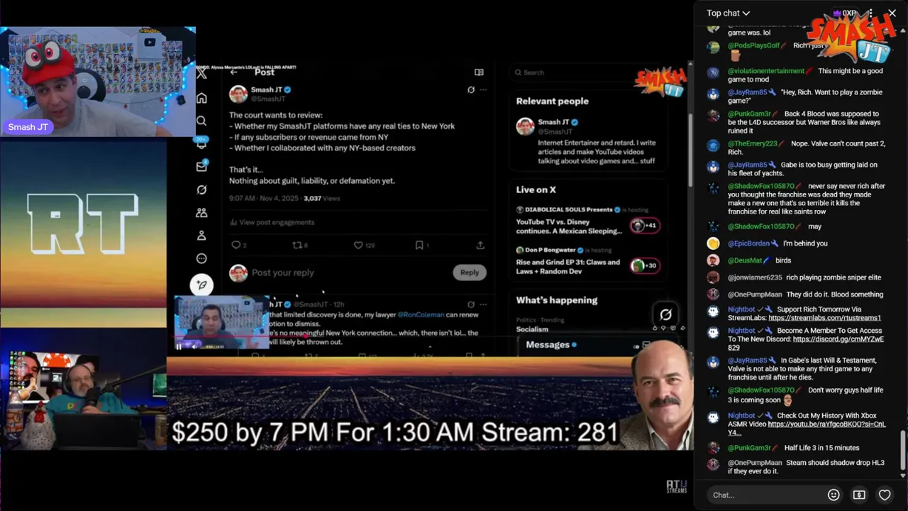Repost using the retweet icon with 8
This screenshot has width=908, height=511.
297,245
